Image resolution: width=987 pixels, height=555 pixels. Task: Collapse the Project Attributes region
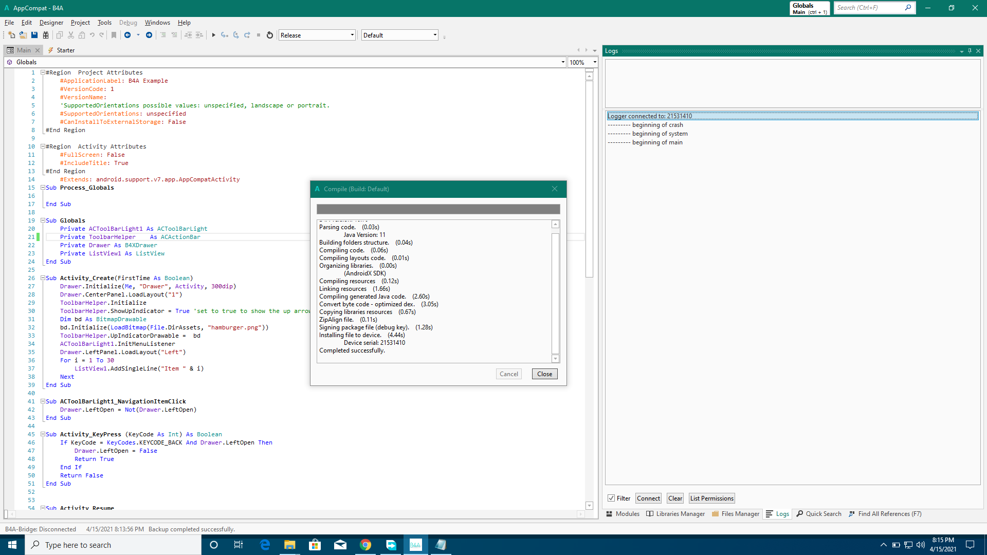(43, 72)
